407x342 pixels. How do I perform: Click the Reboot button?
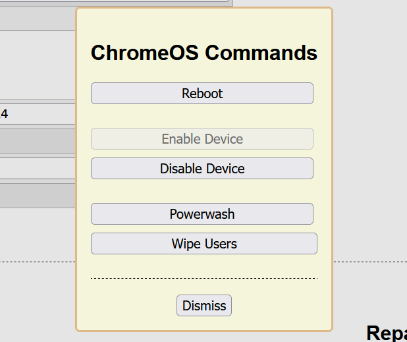[202, 94]
